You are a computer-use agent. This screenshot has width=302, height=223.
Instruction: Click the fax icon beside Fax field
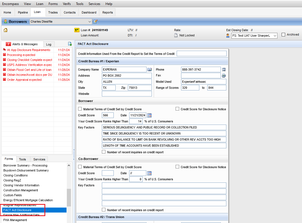click(224, 76)
